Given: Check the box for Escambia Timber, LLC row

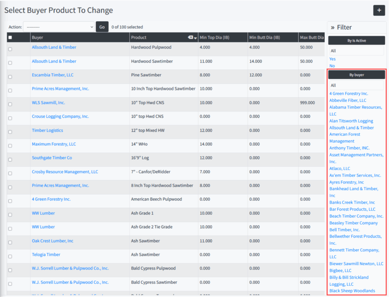Looking at the screenshot, I should [10, 77].
